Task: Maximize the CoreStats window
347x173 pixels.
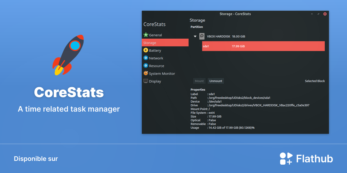Action: [318, 14]
